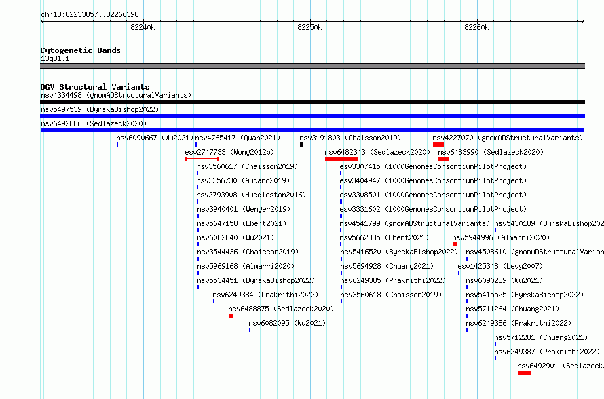Open nsv5415525 (ByrskaBishop2022) label

pos(525,294)
